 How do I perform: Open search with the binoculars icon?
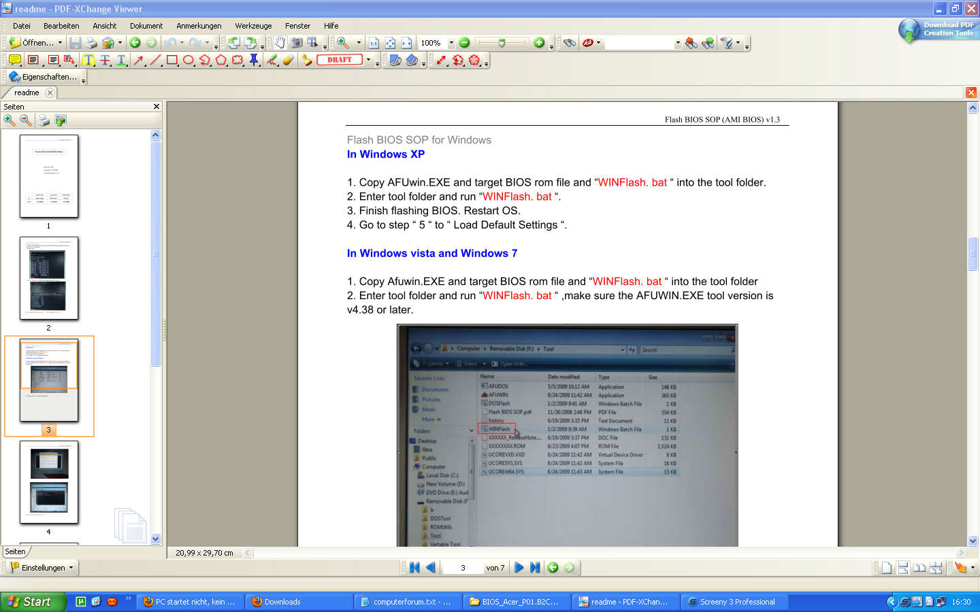(570, 43)
